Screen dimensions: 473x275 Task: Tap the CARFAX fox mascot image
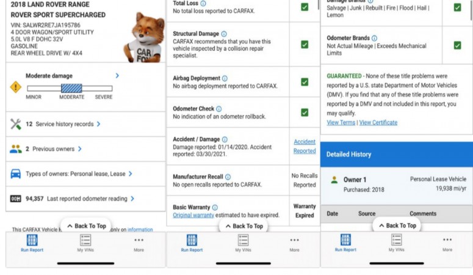click(x=144, y=37)
